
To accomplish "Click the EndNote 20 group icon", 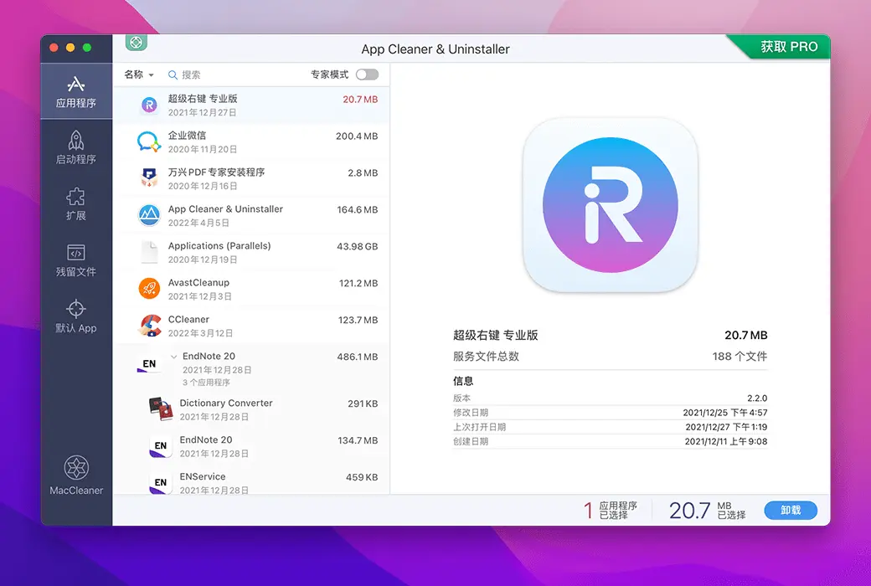I will coord(149,364).
